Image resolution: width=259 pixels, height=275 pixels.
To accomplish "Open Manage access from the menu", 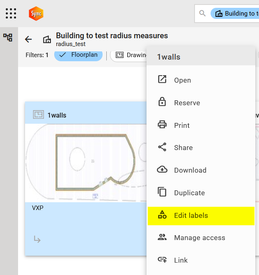I will [199, 238].
